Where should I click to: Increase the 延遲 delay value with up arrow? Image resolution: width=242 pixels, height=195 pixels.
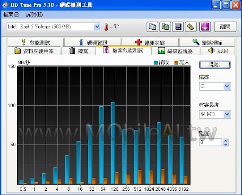pyautogui.click(x=225, y=141)
